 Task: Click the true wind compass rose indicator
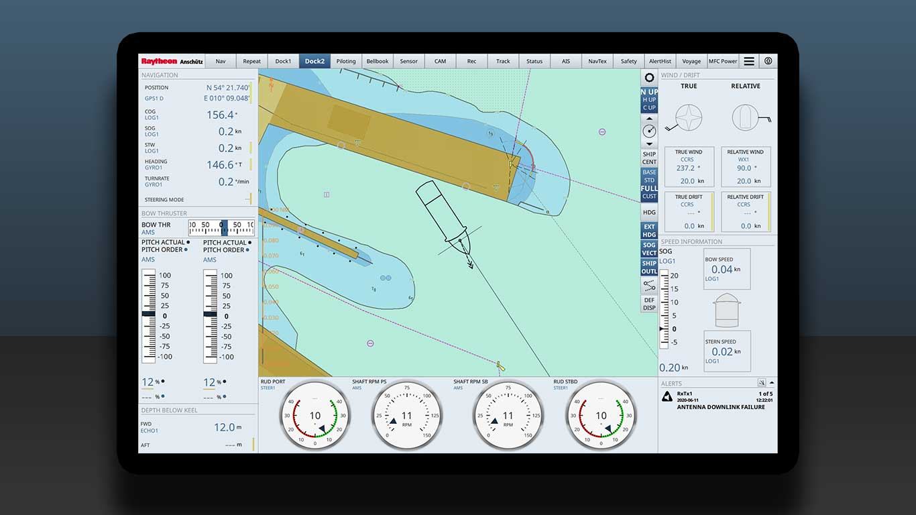point(689,117)
